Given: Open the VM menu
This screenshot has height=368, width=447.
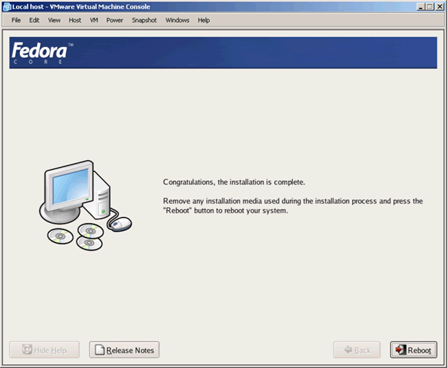Looking at the screenshot, I should 94,20.
